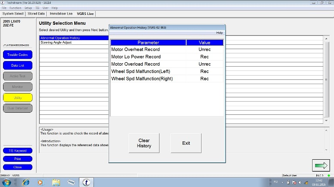
Task: Open the Setup menu
Action: point(28,8)
